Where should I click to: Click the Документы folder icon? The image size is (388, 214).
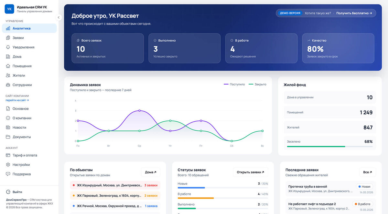coord(8,137)
